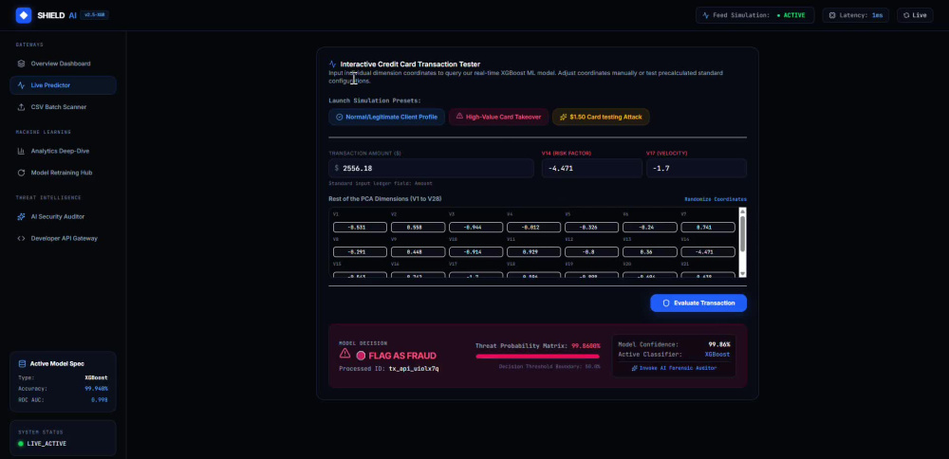Click the dollar sign in Transaction Amount
This screenshot has height=459, width=949.
[x=337, y=168]
